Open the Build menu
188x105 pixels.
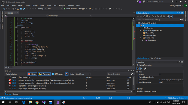pyautogui.click(x=28, y=5)
